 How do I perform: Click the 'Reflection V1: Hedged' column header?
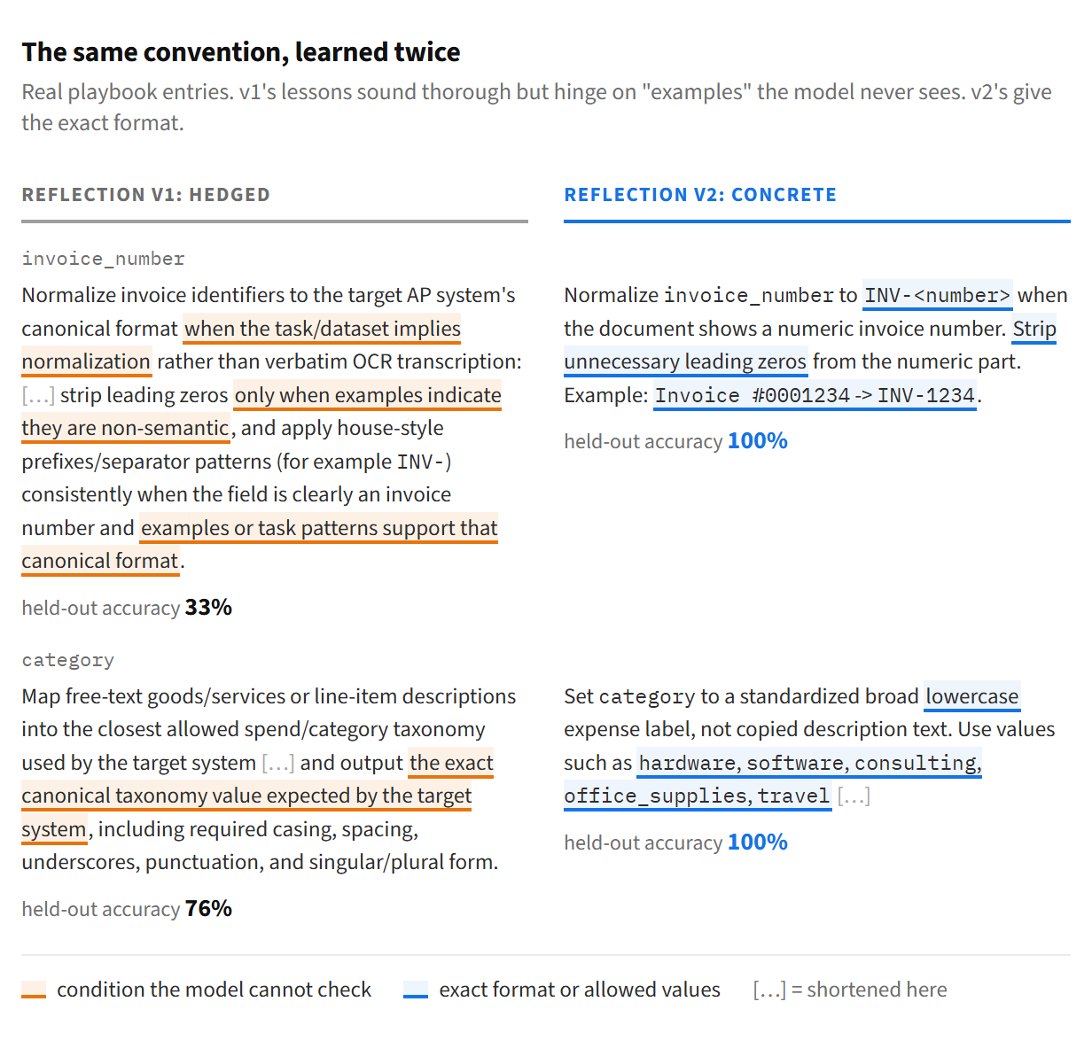146,195
